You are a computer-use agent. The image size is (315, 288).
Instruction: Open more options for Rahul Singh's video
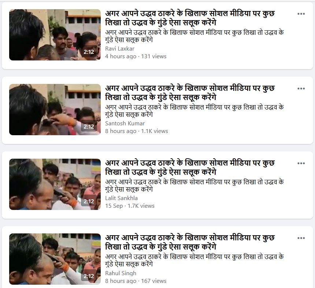point(301,238)
